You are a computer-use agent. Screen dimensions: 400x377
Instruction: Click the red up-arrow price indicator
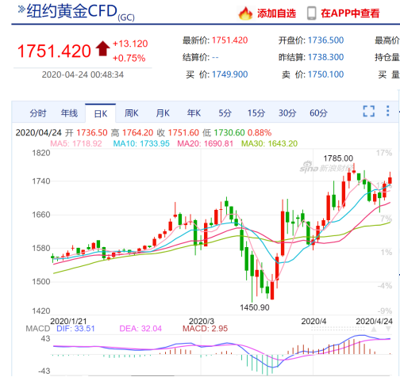102,48
